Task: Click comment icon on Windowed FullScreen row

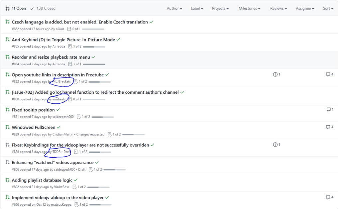Action: pyautogui.click(x=328, y=127)
